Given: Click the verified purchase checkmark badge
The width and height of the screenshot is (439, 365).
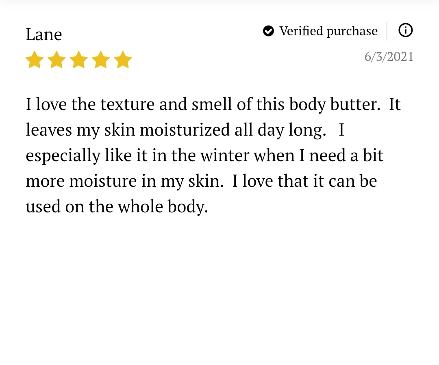Looking at the screenshot, I should [x=268, y=31].
